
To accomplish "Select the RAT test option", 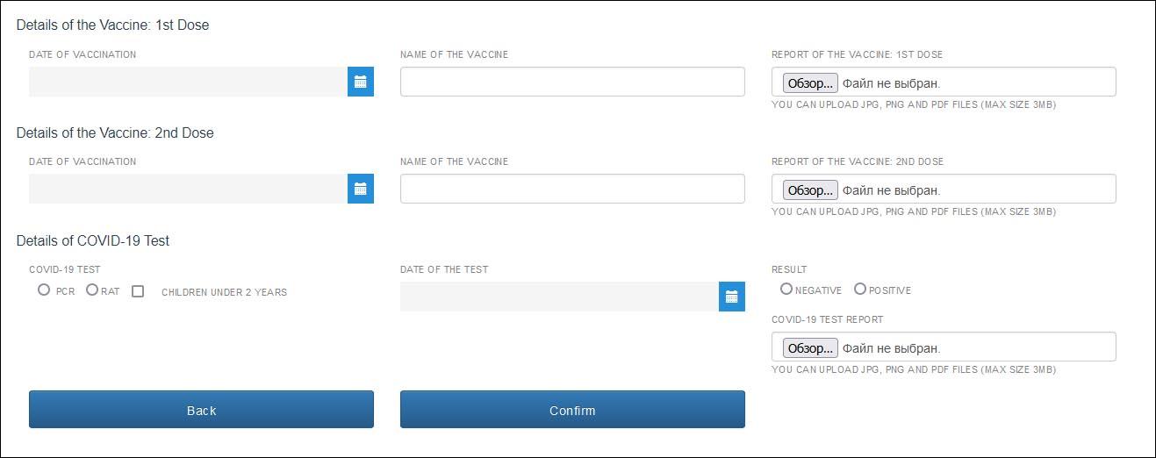I will pyautogui.click(x=92, y=290).
